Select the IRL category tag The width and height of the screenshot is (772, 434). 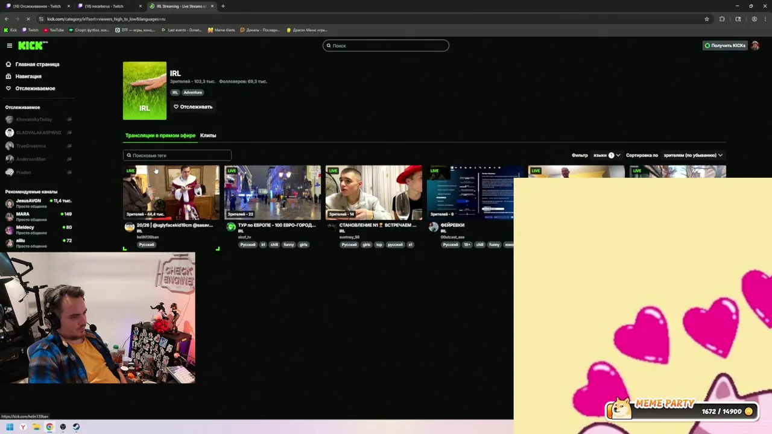click(175, 92)
